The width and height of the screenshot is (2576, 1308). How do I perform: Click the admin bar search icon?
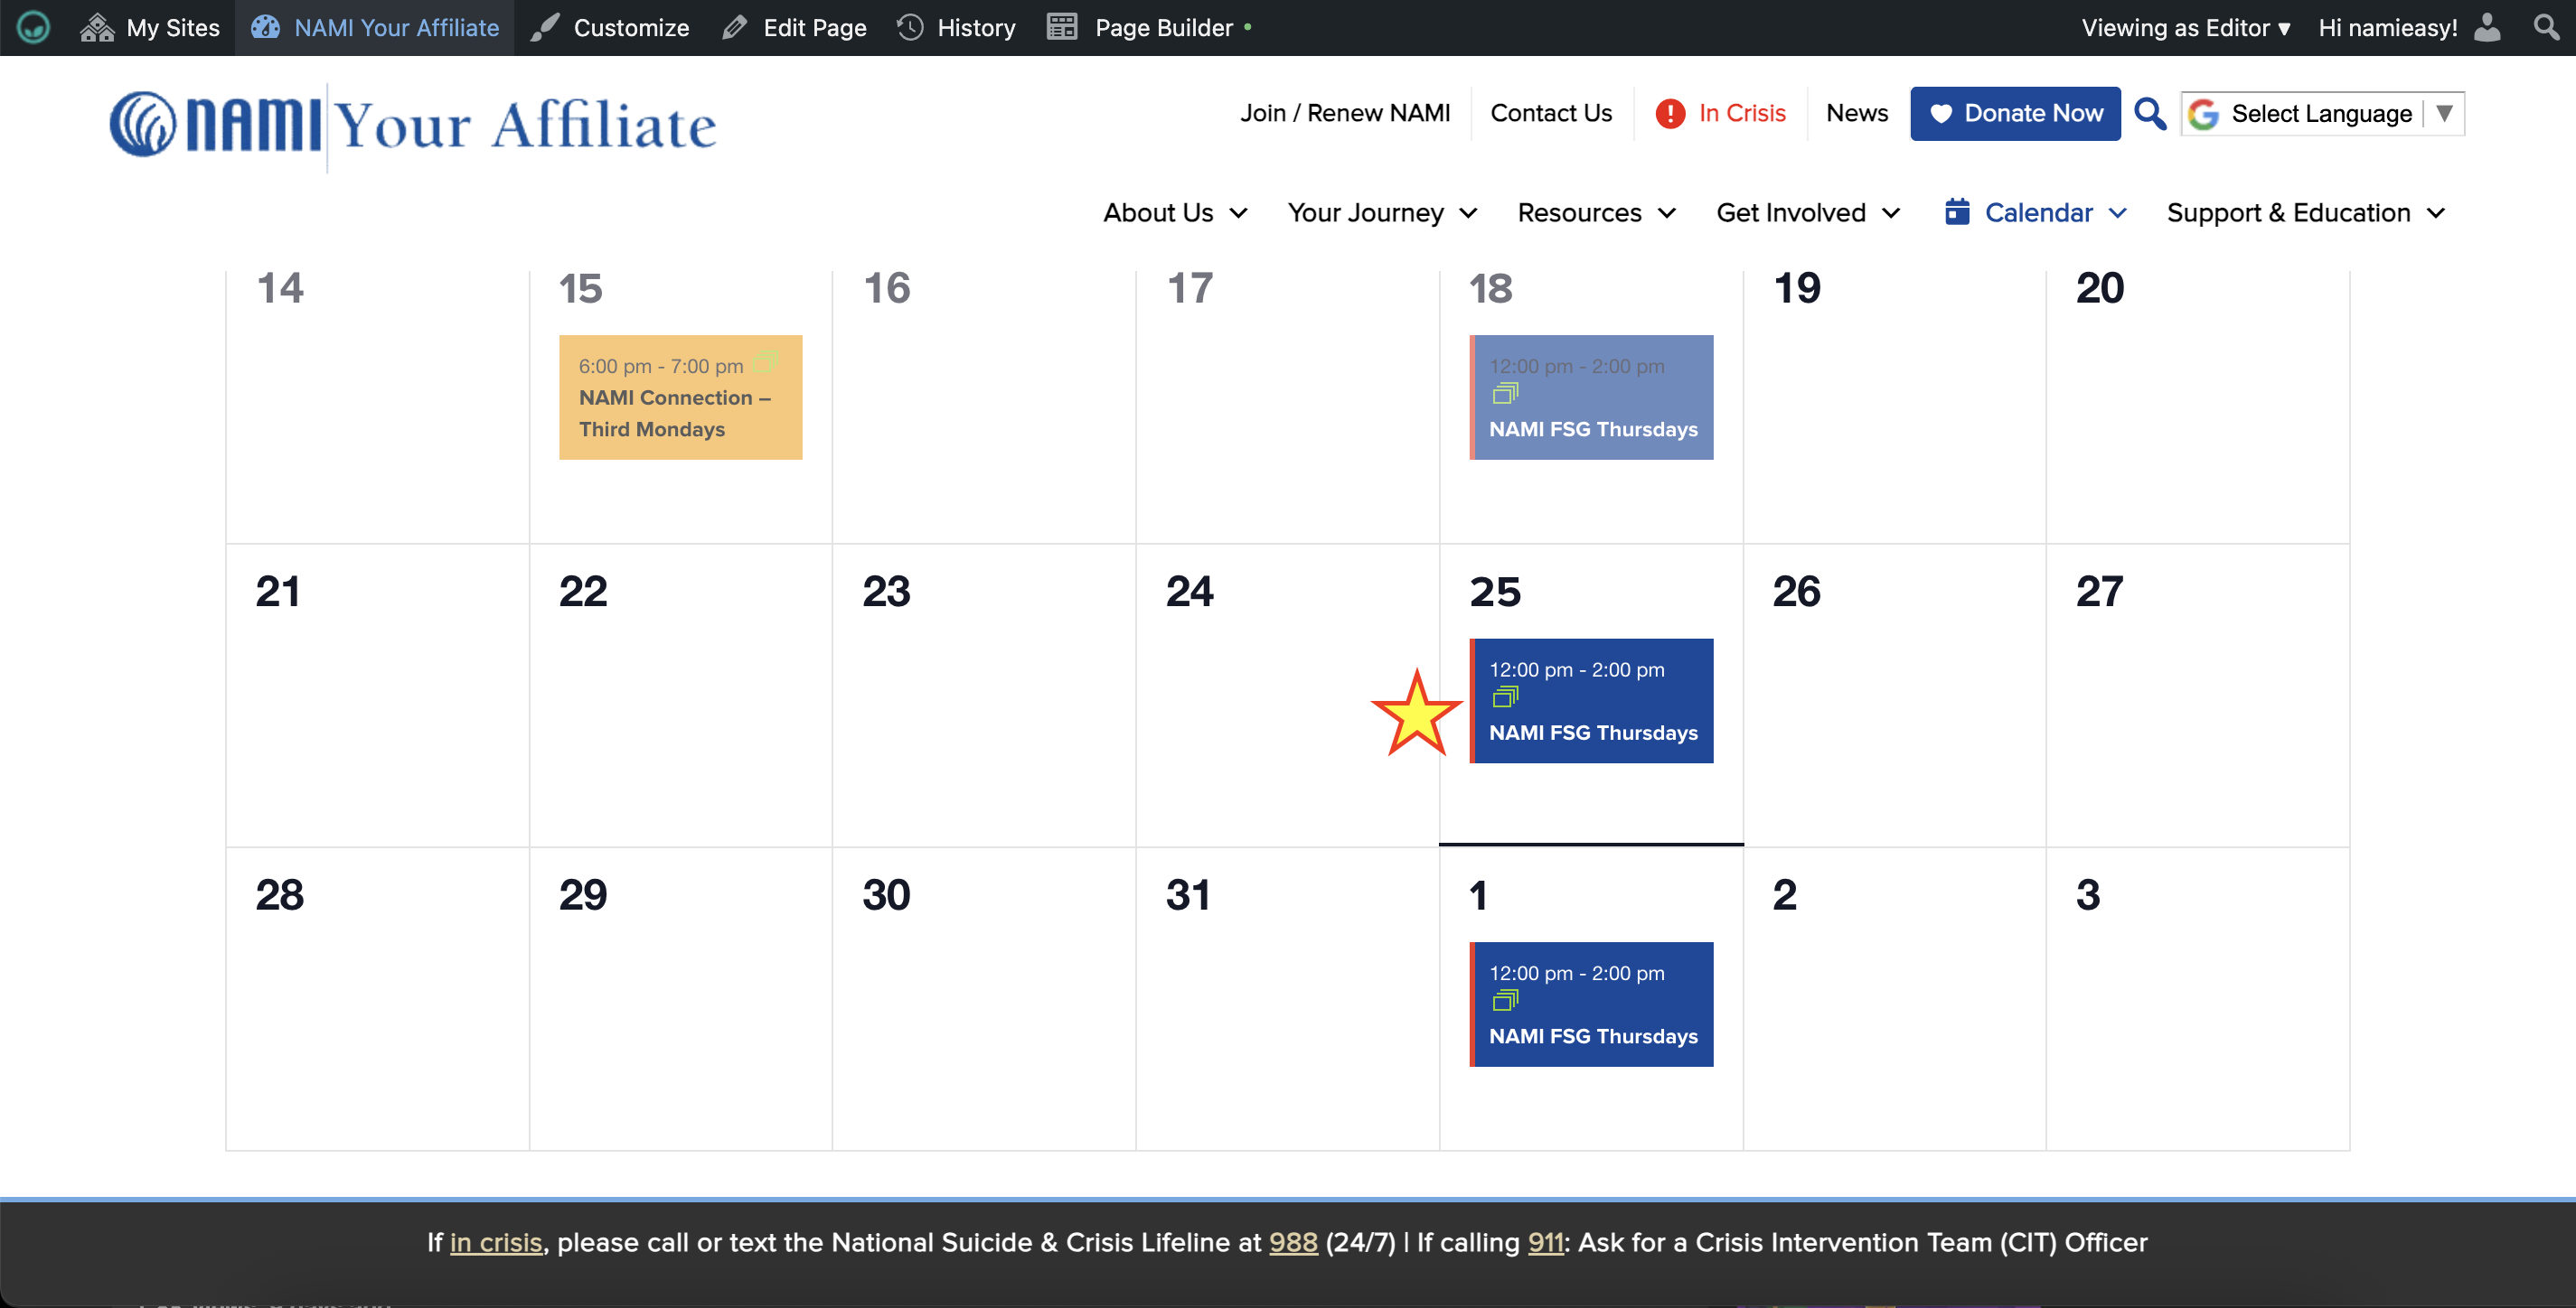coord(2546,27)
